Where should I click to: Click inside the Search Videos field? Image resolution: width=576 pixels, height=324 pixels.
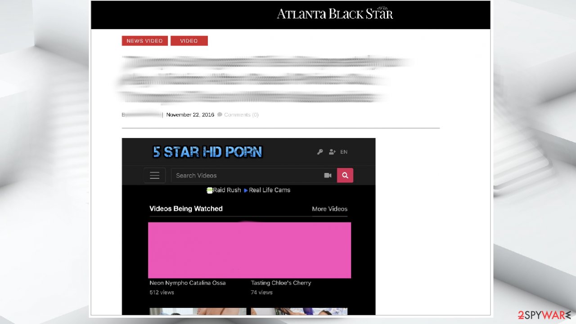(x=245, y=176)
